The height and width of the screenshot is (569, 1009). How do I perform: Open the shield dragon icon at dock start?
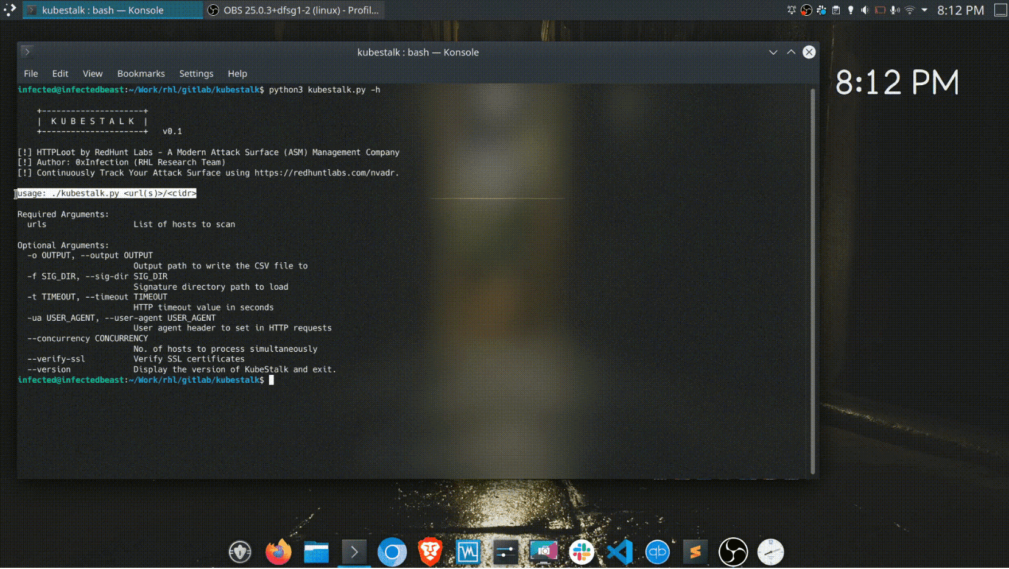point(240,553)
